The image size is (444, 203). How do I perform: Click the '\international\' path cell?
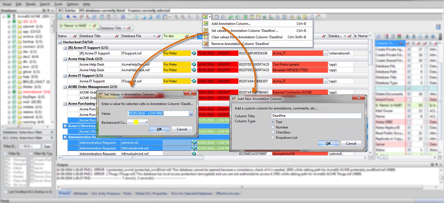[x=340, y=53]
